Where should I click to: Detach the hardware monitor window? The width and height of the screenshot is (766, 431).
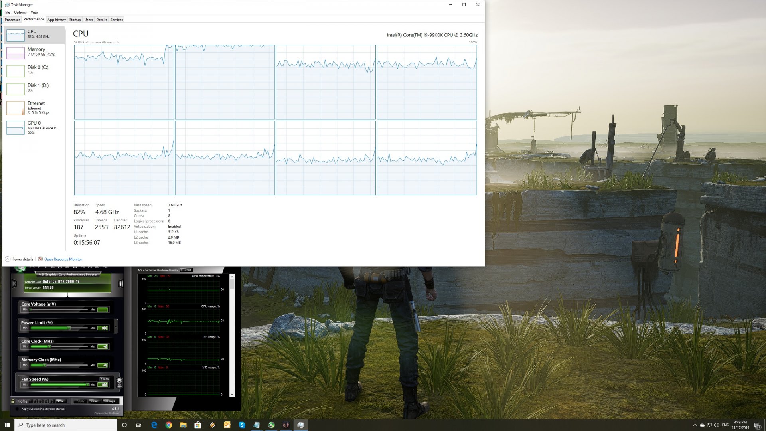186,270
